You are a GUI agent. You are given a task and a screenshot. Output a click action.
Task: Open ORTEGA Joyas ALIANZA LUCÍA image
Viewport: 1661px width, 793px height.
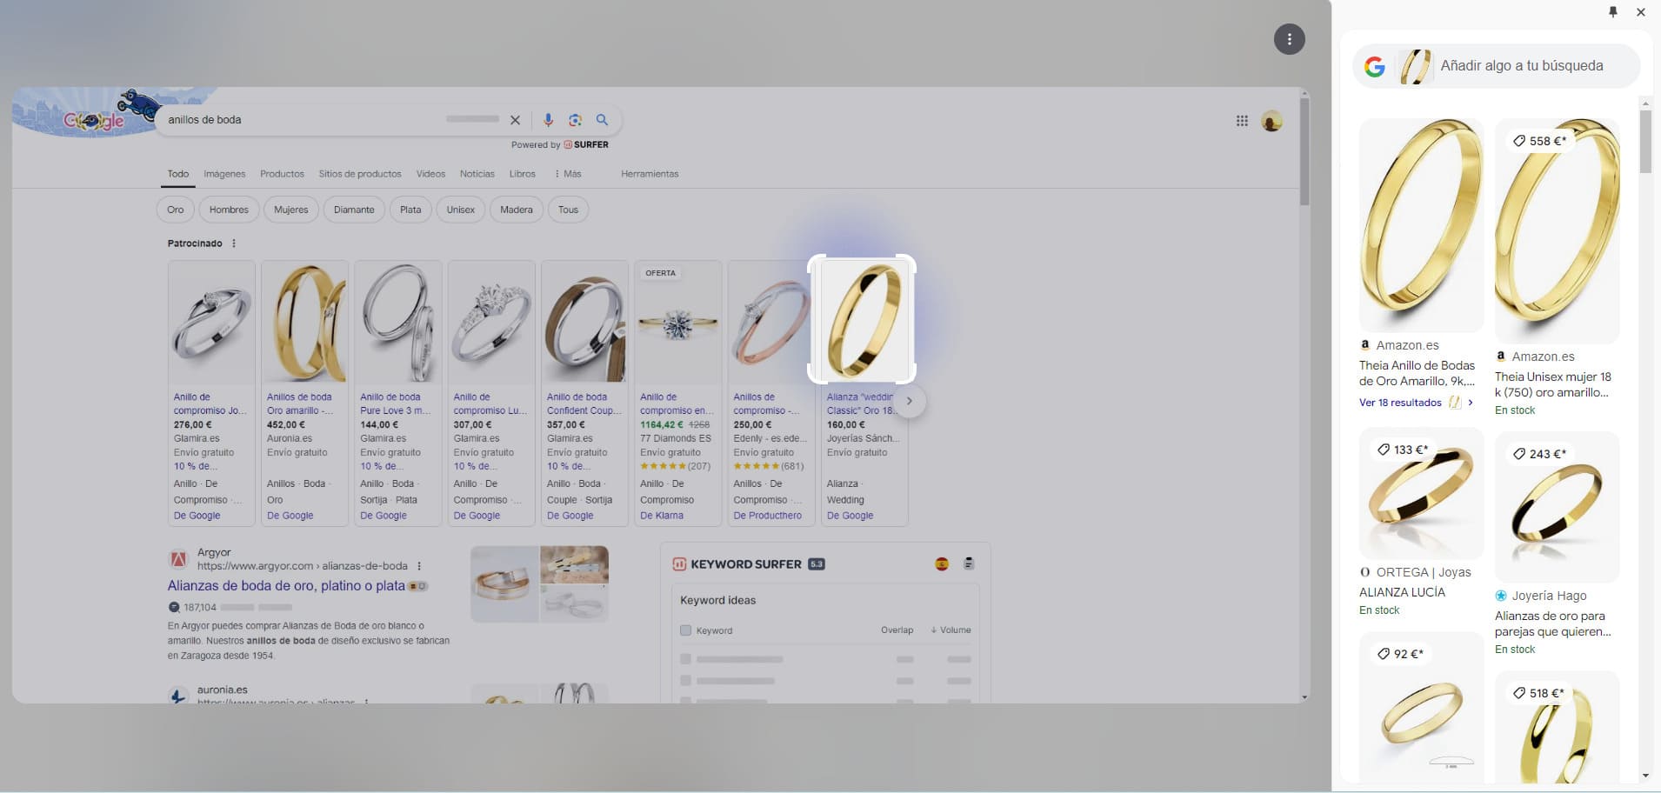tap(1421, 493)
